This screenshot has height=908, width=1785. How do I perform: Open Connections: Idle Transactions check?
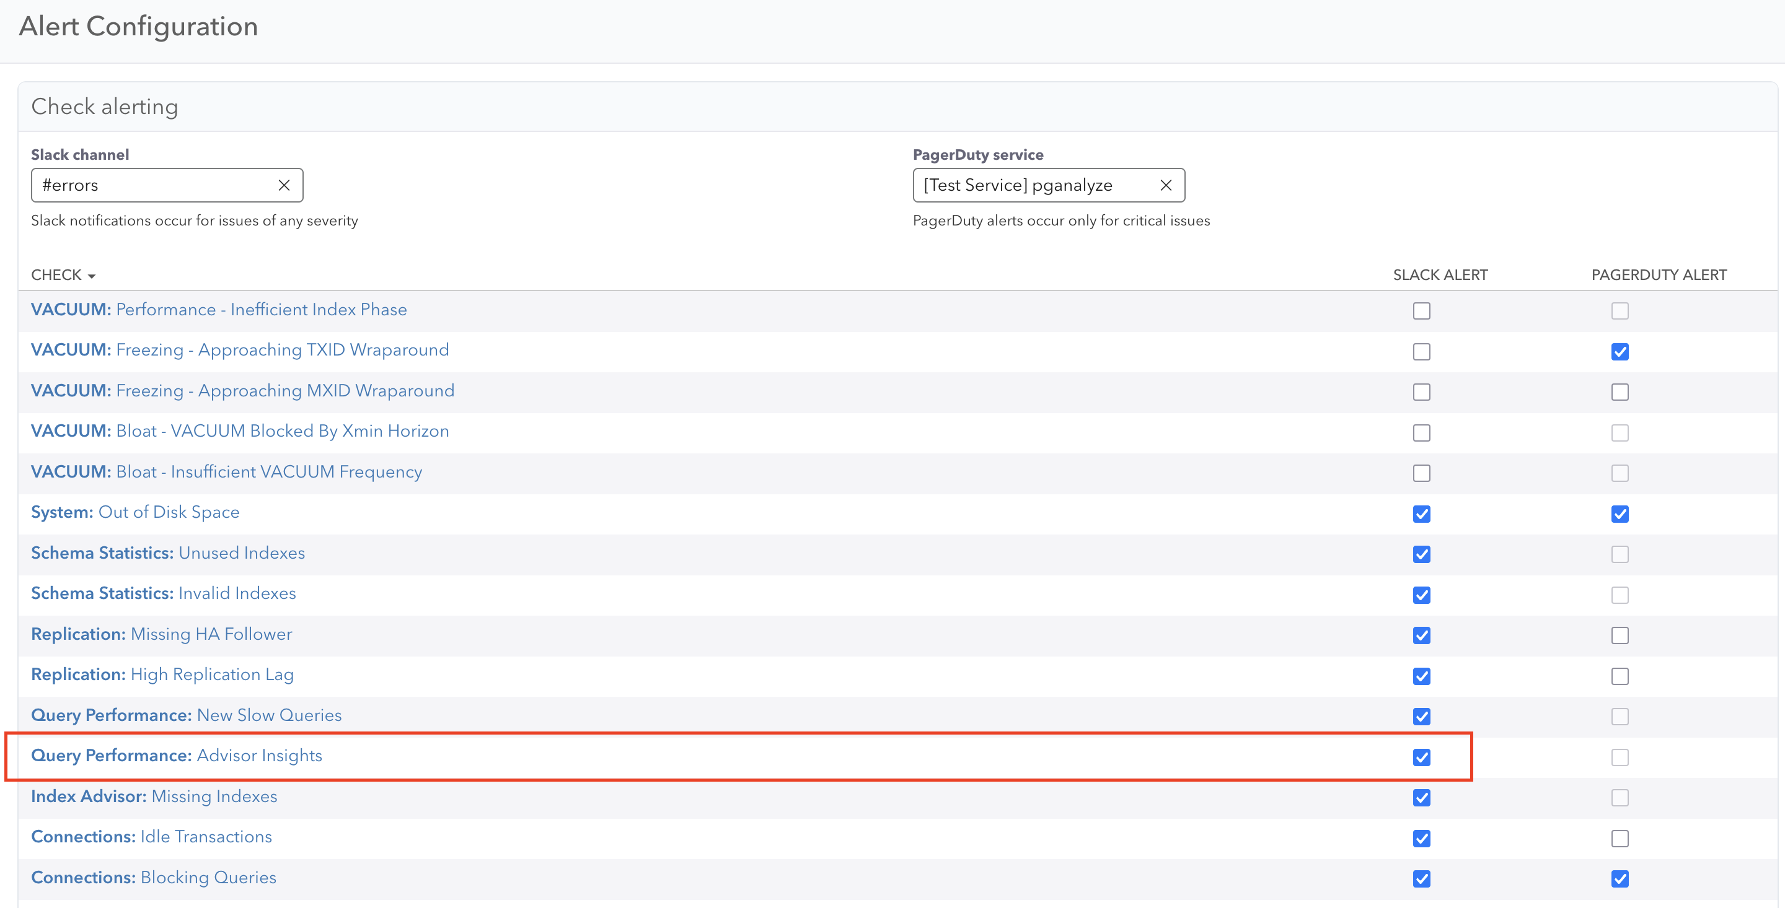(152, 836)
